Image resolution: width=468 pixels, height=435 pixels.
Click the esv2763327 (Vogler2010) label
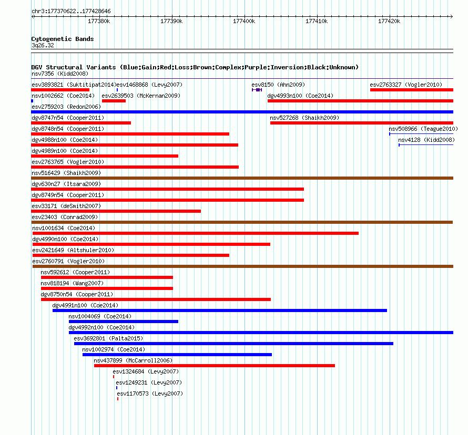(406, 85)
